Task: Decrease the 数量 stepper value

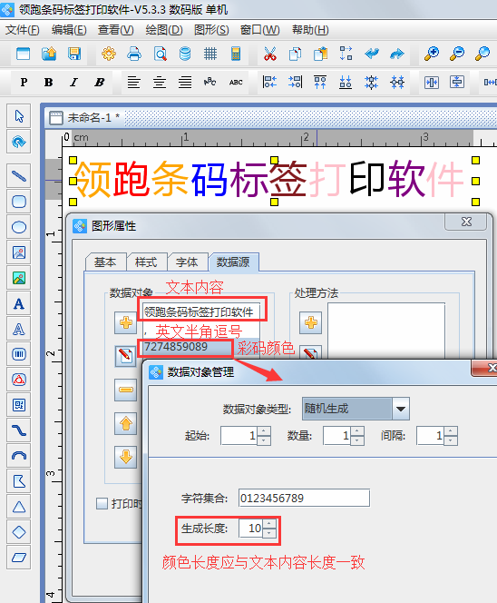Action: tap(357, 440)
